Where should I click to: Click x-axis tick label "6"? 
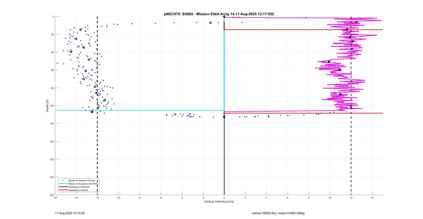[288, 198]
